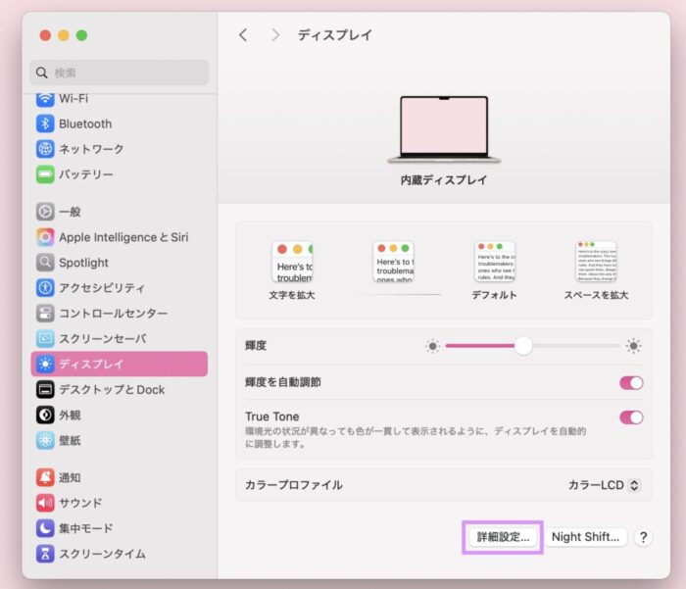This screenshot has width=686, height=589.
Task: Open the ネットワーク globe icon
Action: coord(45,149)
